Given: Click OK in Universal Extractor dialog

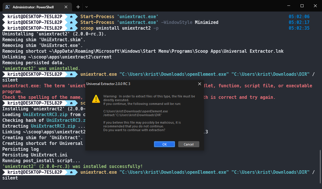Looking at the screenshot, I should click(164, 144).
